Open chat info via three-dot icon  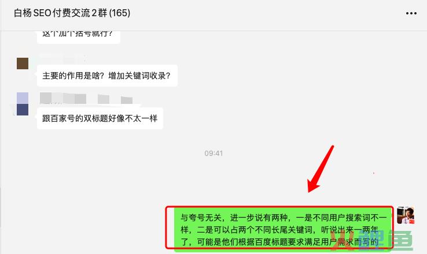pyautogui.click(x=411, y=13)
